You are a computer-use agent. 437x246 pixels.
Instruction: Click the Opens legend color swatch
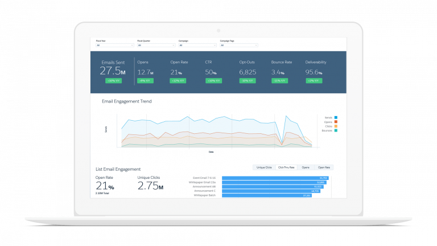pos(336,121)
